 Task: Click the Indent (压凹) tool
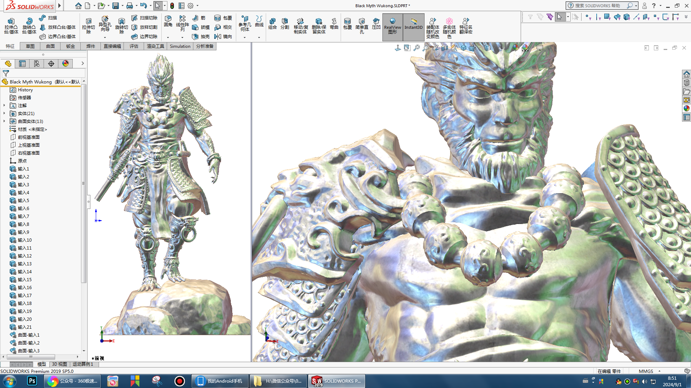[376, 24]
